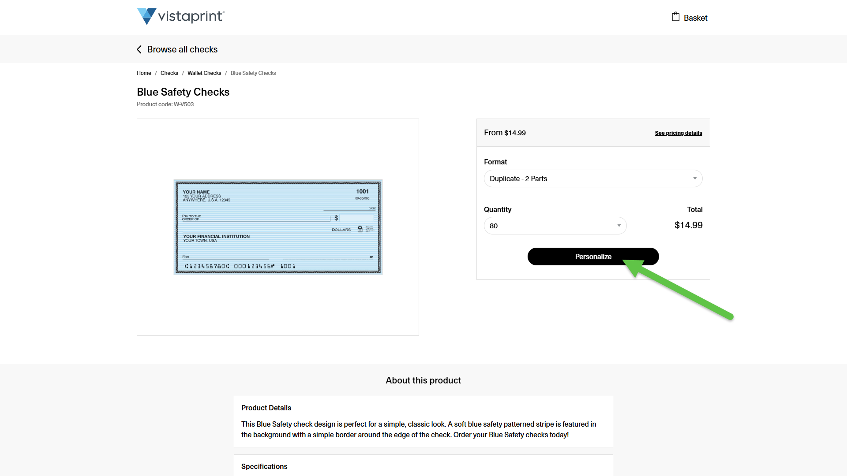Click the Product code W-V503 text
The height and width of the screenshot is (476, 847).
pyautogui.click(x=165, y=104)
